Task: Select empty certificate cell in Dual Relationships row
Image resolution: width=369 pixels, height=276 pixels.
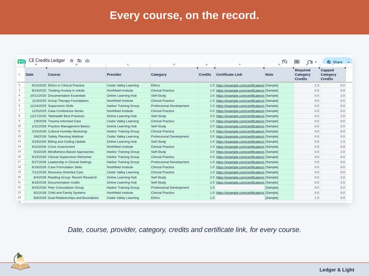Action: (240, 198)
